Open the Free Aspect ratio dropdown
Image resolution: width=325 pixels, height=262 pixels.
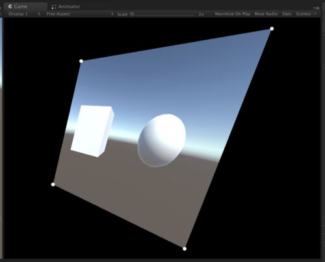tap(80, 14)
